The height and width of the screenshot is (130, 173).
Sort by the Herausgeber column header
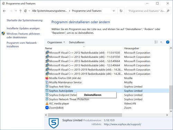tap(131, 48)
